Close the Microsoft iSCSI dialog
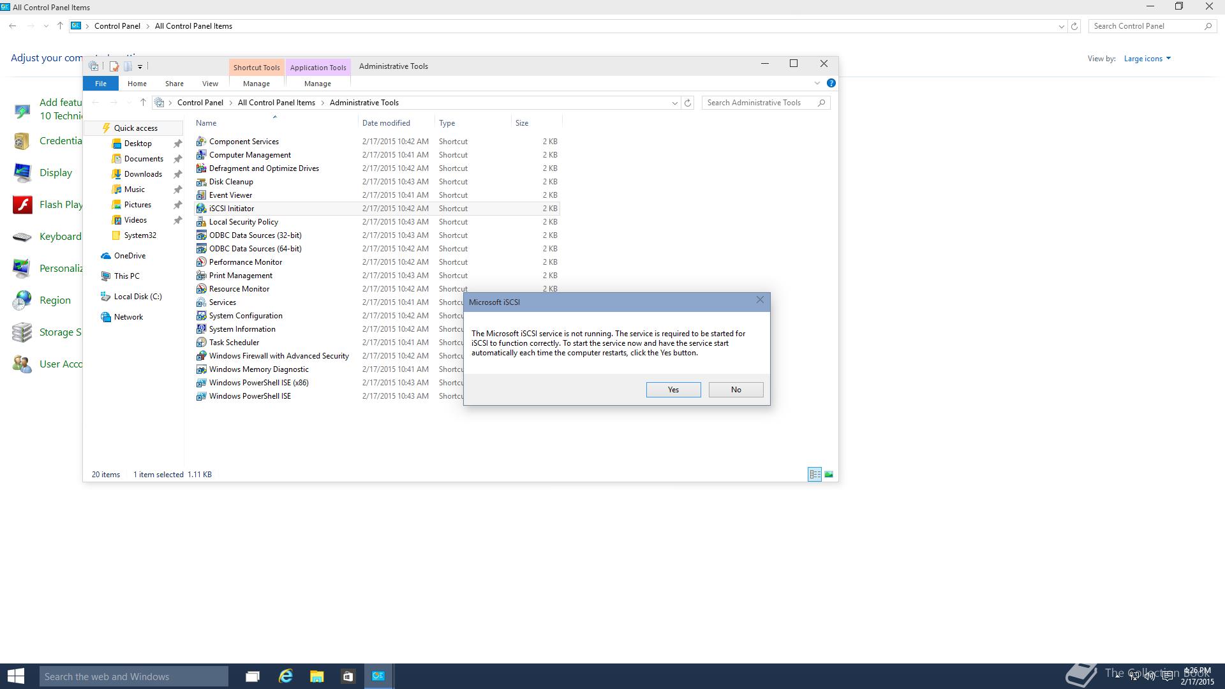1225x689 pixels. [x=760, y=300]
